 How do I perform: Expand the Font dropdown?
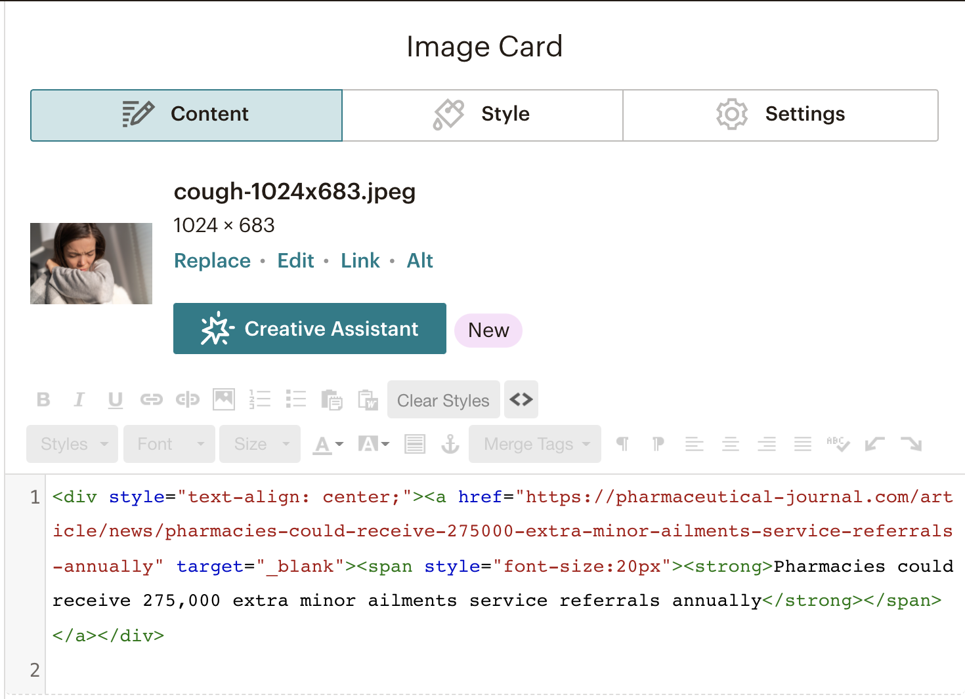169,445
